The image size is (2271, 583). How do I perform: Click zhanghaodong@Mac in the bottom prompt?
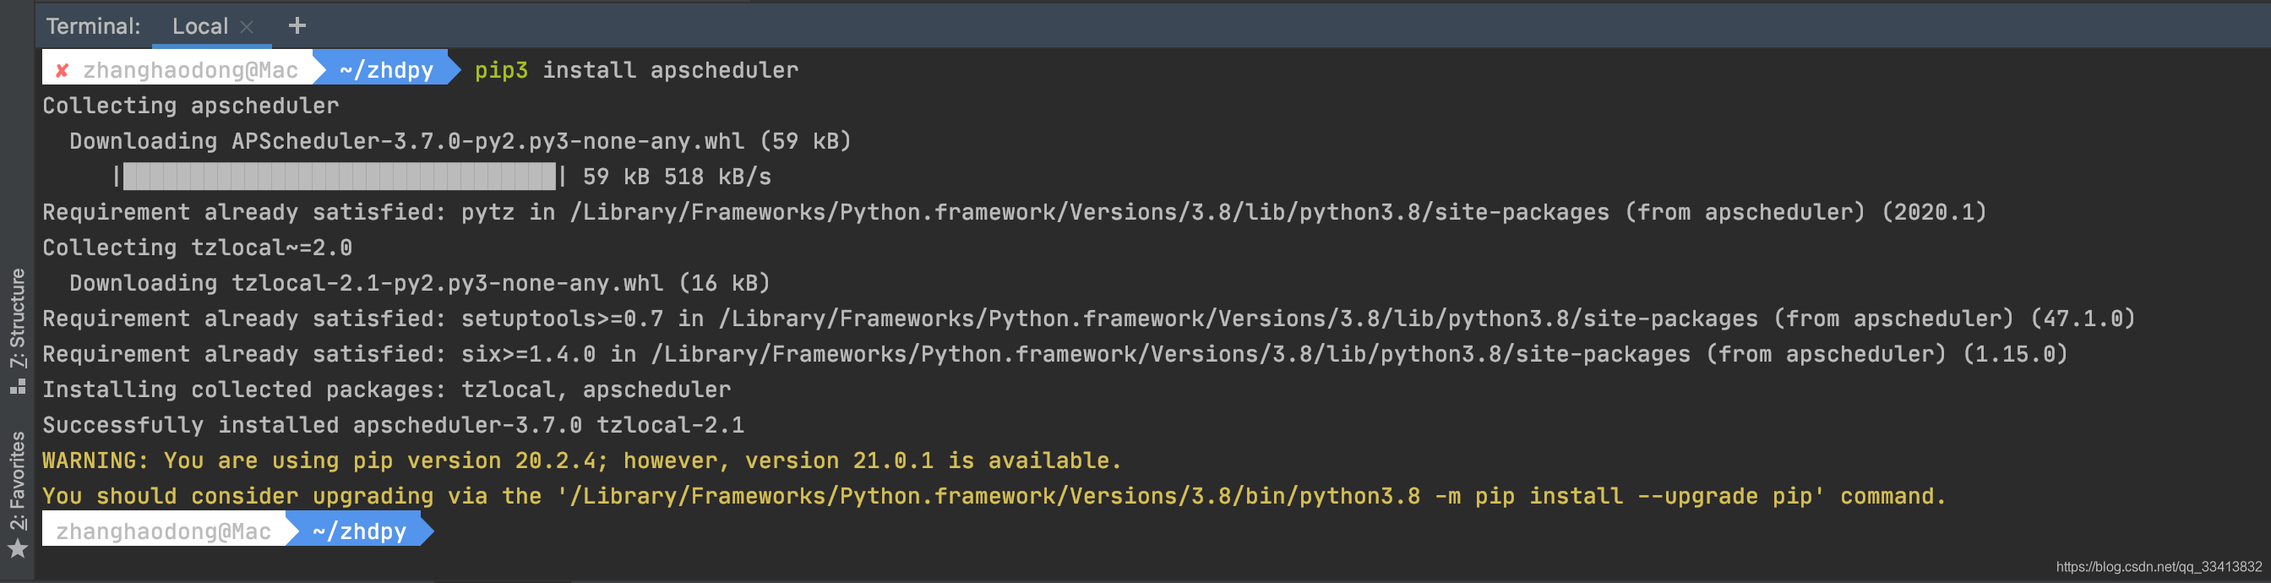163,531
